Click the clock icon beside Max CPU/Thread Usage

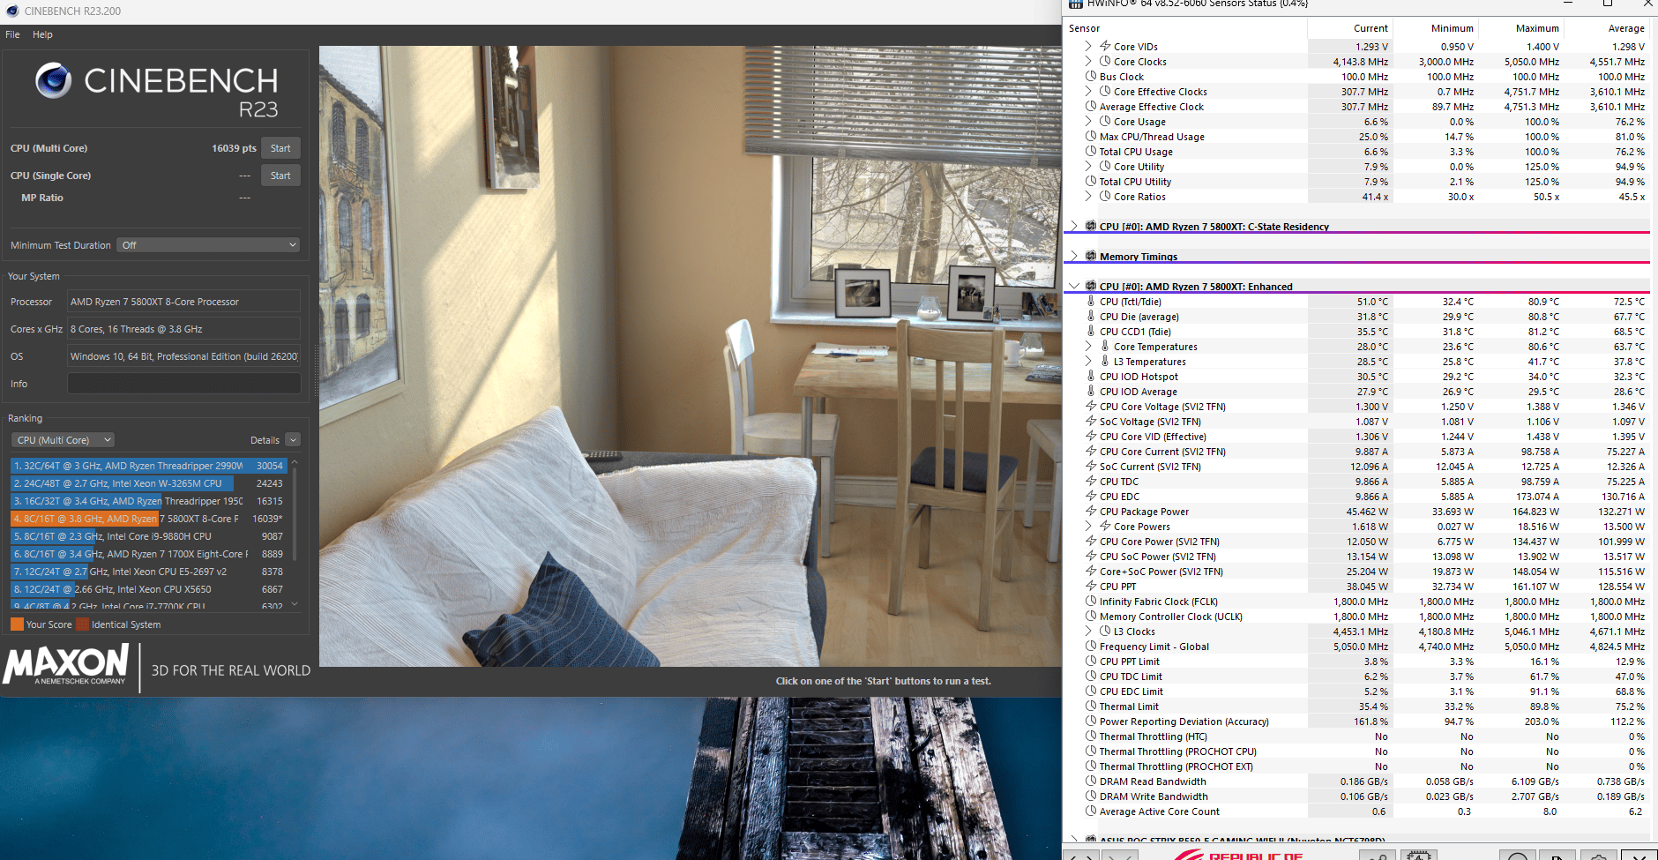(1091, 137)
